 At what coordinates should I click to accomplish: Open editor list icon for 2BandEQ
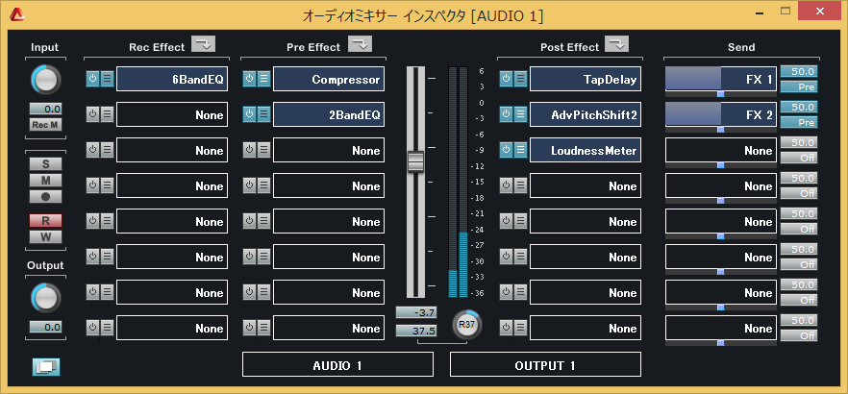point(263,114)
